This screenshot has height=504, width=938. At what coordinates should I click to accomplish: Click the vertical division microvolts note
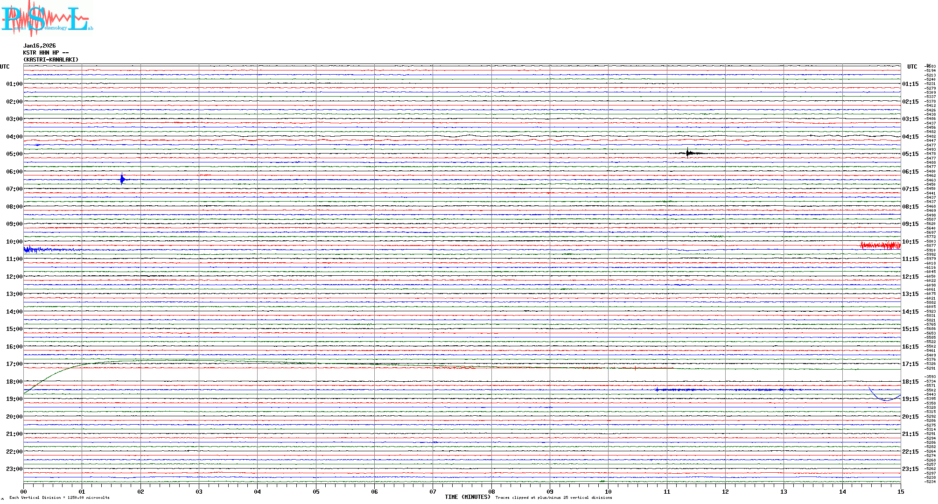click(59, 497)
